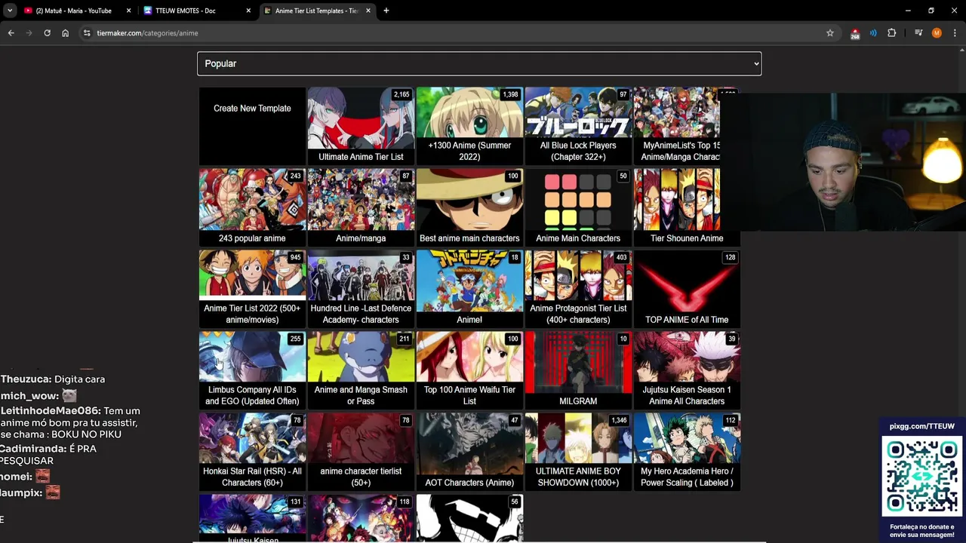Select the Anime Tier List Templates tab
The width and height of the screenshot is (966, 543).
click(x=315, y=11)
